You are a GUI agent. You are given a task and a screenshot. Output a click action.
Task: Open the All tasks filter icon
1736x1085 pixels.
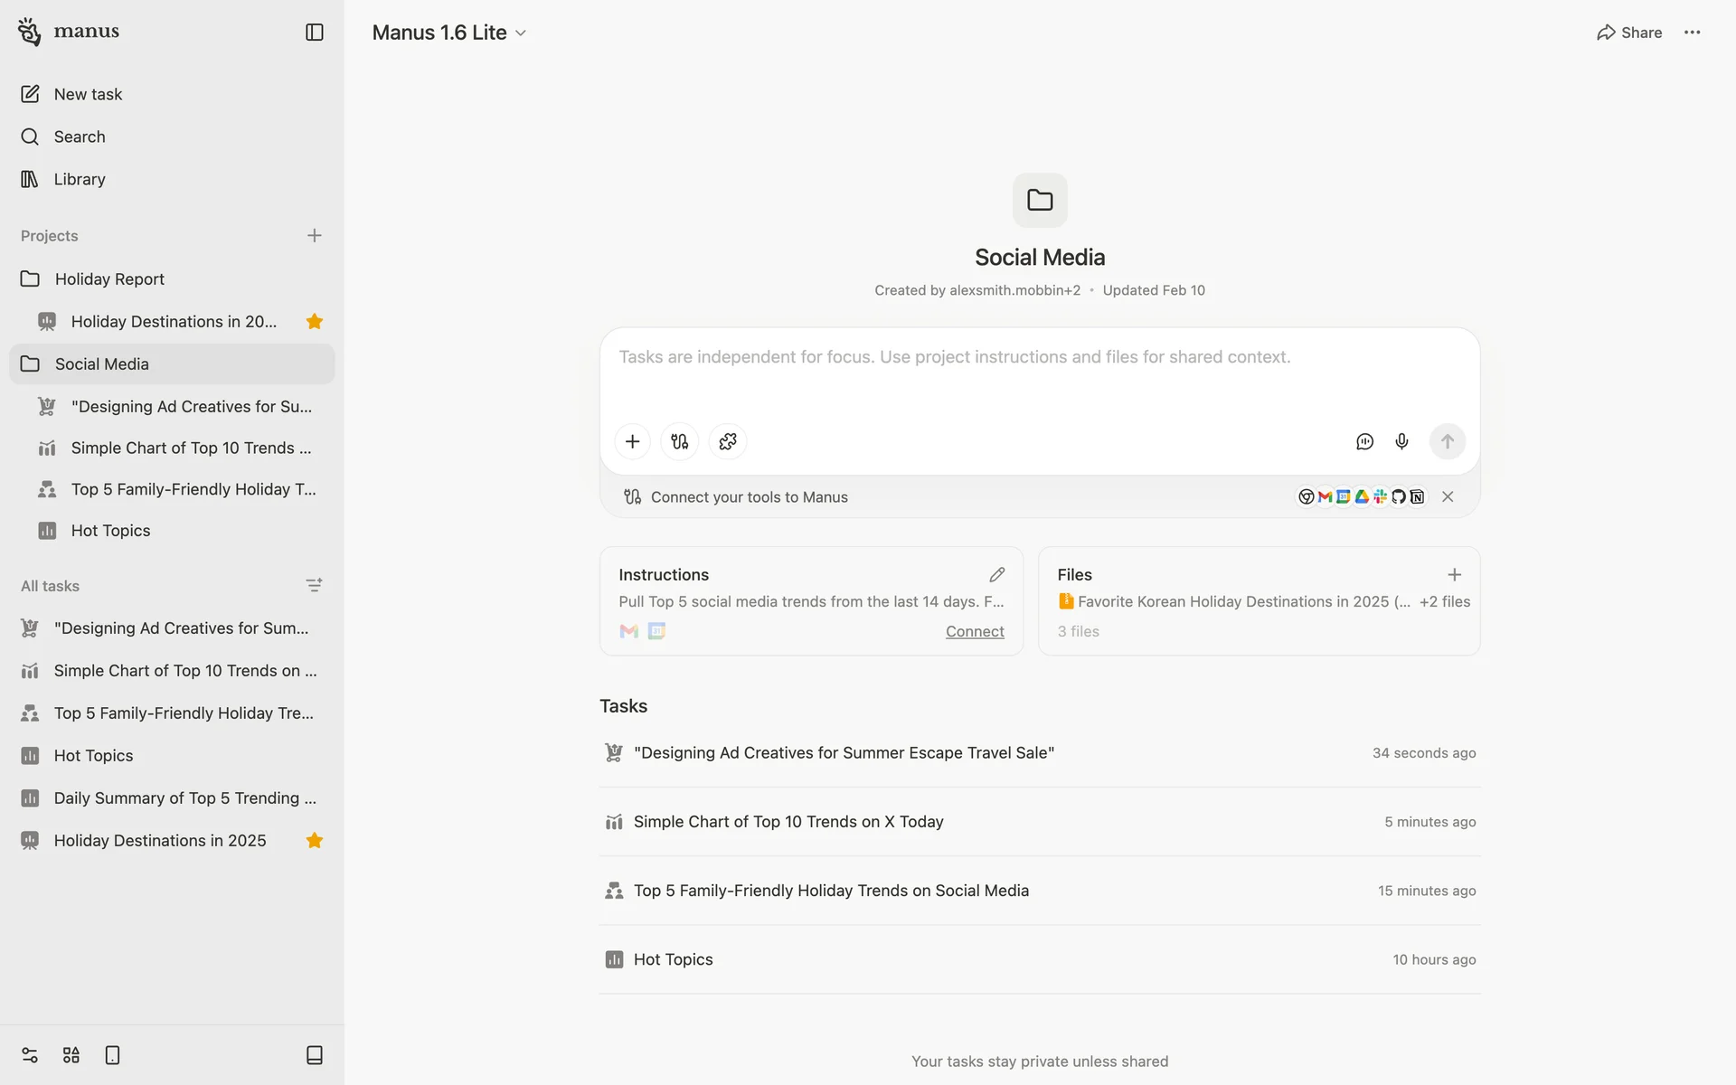pyautogui.click(x=314, y=585)
